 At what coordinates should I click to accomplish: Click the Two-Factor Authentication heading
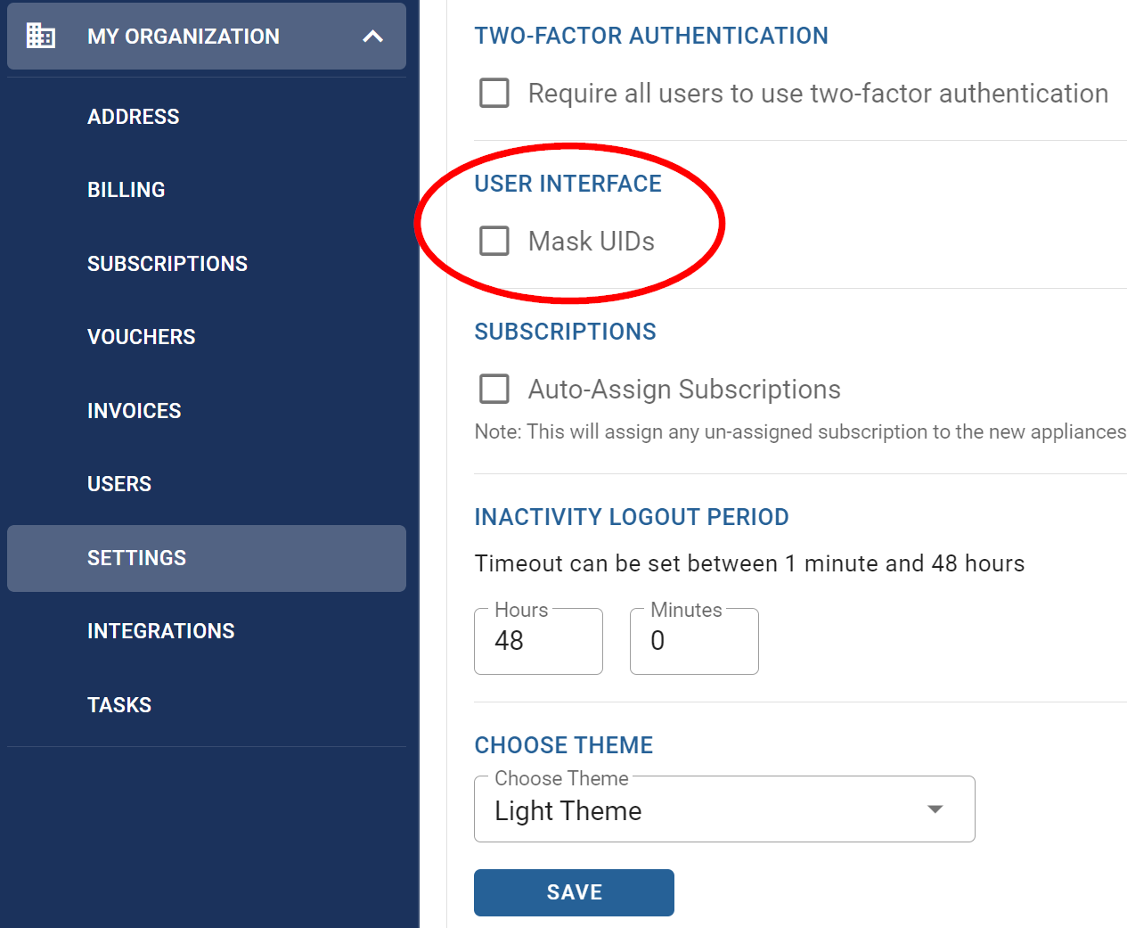click(x=651, y=36)
